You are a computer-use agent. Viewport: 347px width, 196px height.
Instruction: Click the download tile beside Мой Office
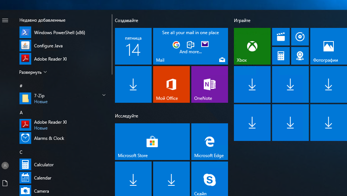point(133,84)
